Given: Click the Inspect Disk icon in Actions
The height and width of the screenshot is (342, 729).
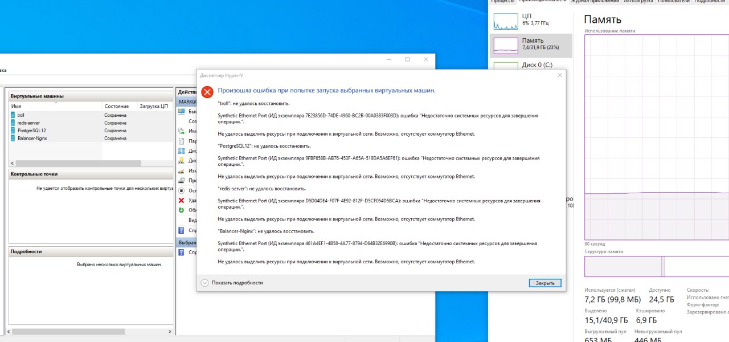Looking at the screenshot, I should point(181,180).
